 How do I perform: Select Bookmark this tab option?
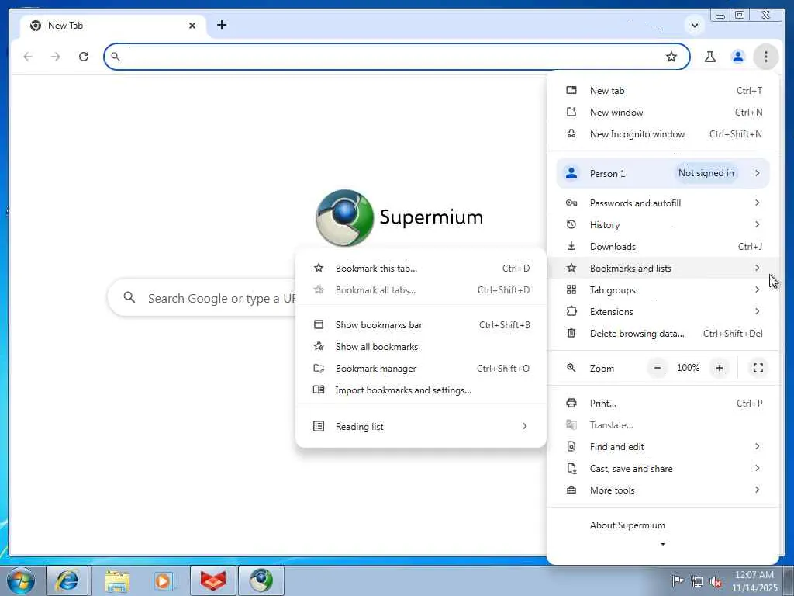click(421, 269)
